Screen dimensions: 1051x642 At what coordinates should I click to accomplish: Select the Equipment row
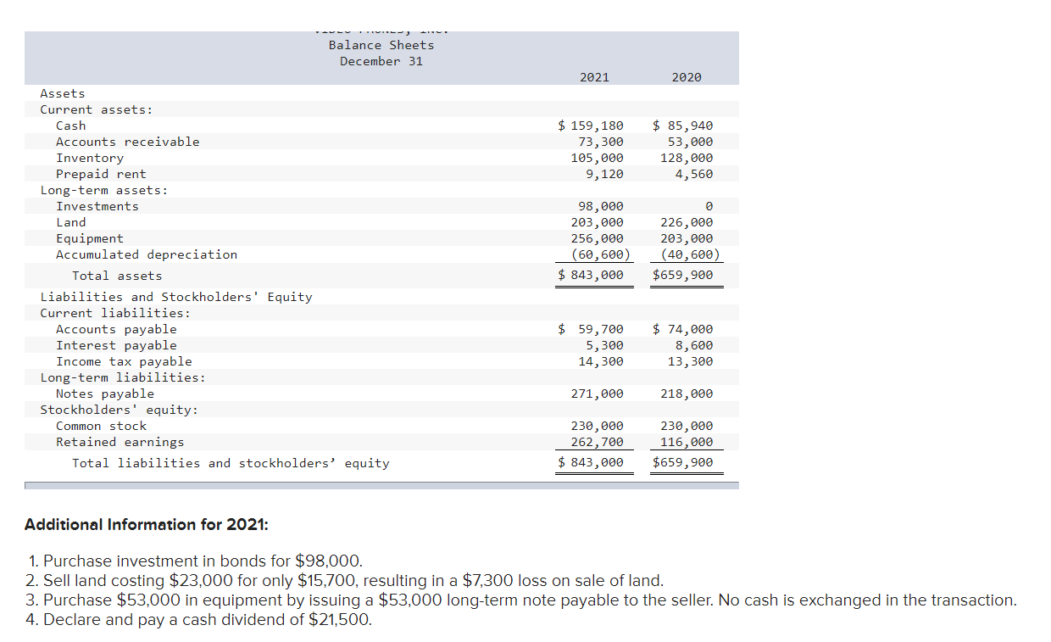coord(89,237)
